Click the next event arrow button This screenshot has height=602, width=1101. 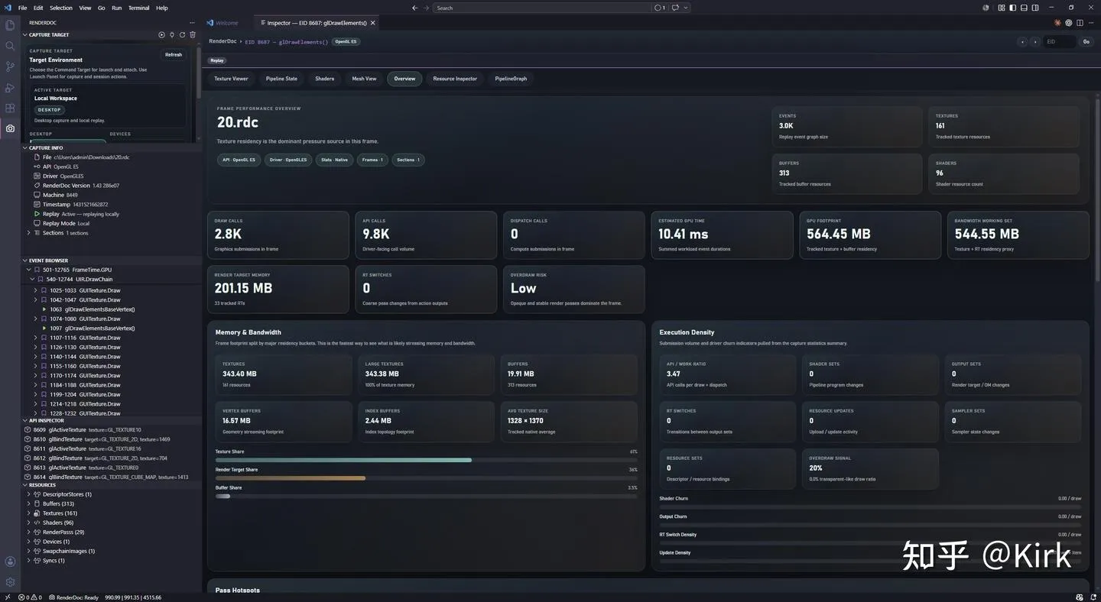[x=1034, y=41]
